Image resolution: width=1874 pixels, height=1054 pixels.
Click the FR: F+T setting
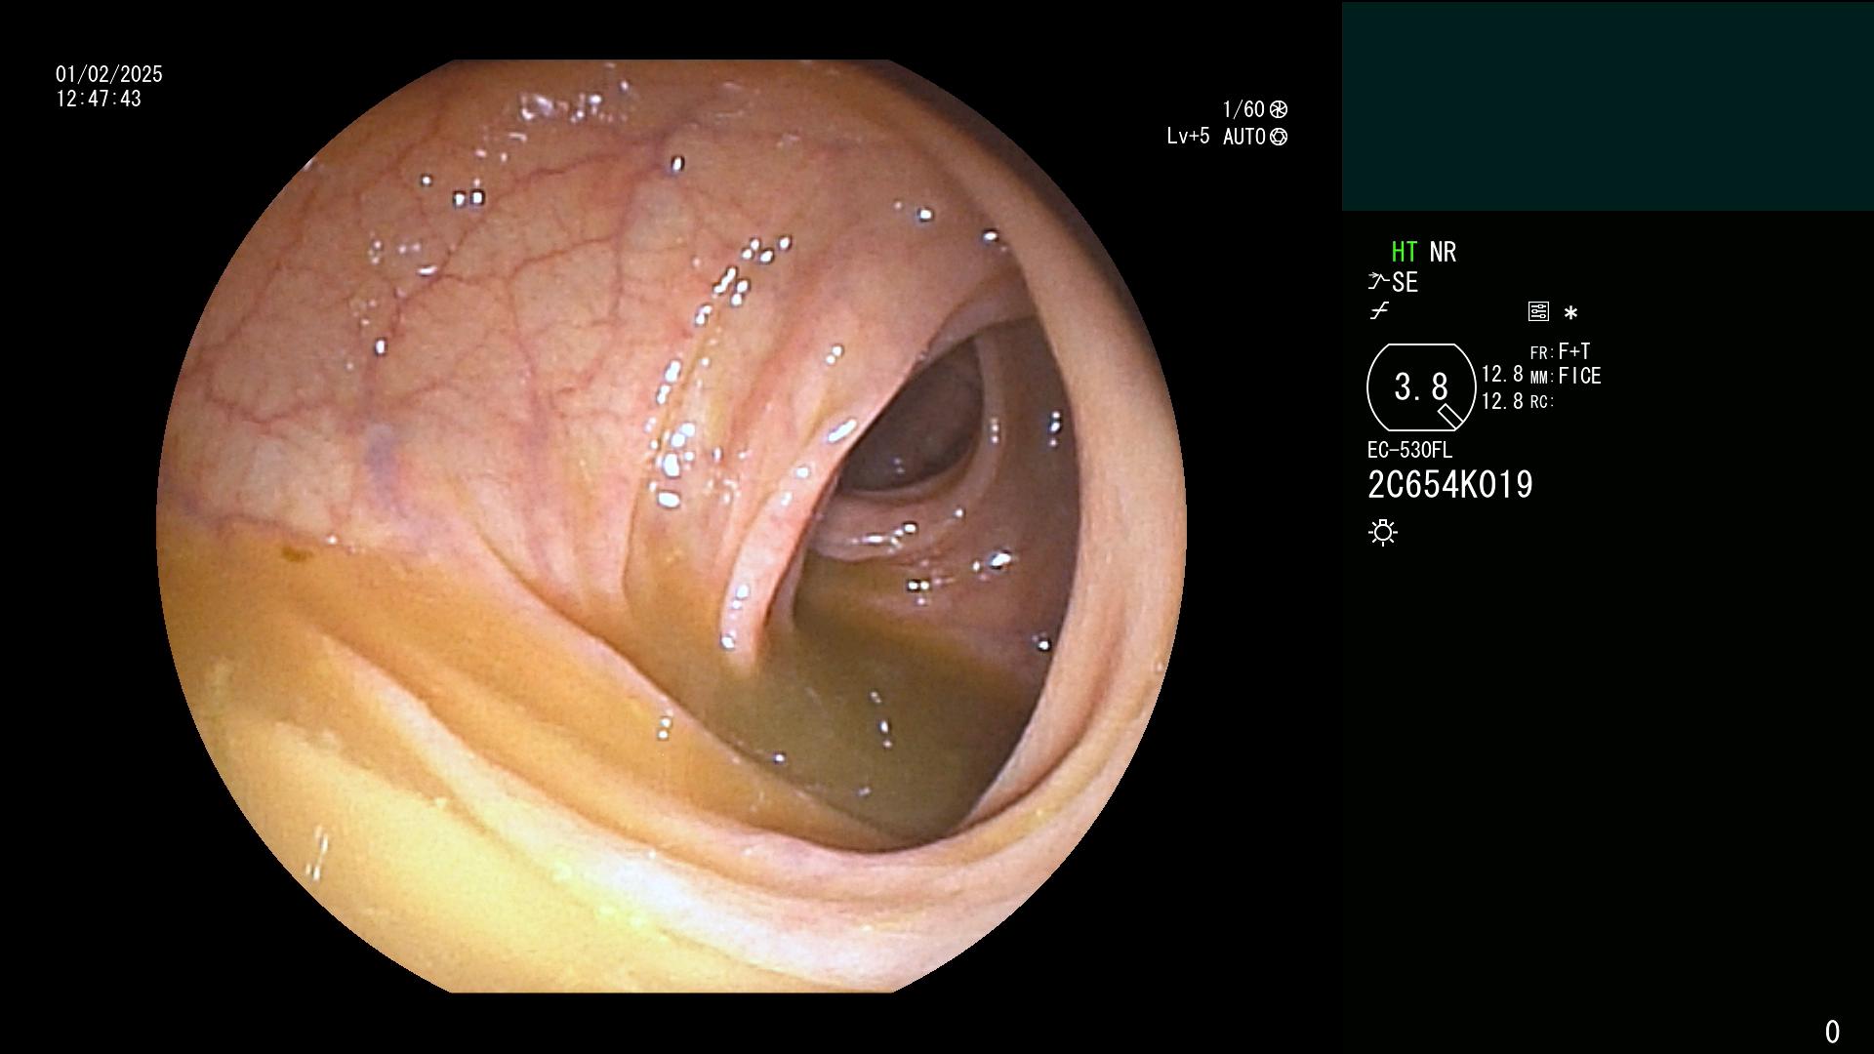[x=1560, y=351]
